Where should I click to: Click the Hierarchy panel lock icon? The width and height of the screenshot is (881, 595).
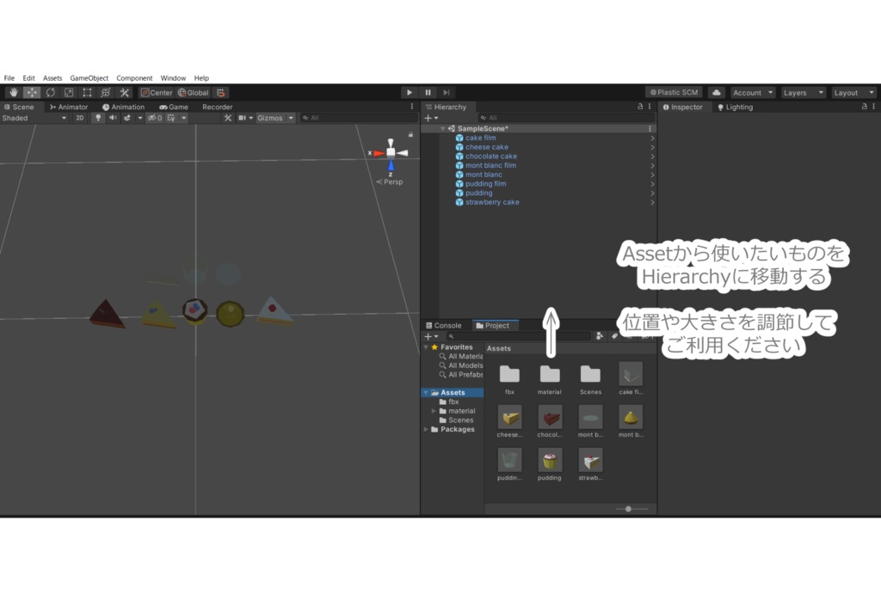640,107
